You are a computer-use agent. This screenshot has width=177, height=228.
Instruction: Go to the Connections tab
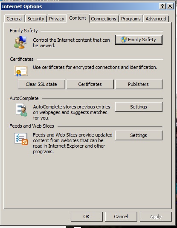click(x=104, y=19)
